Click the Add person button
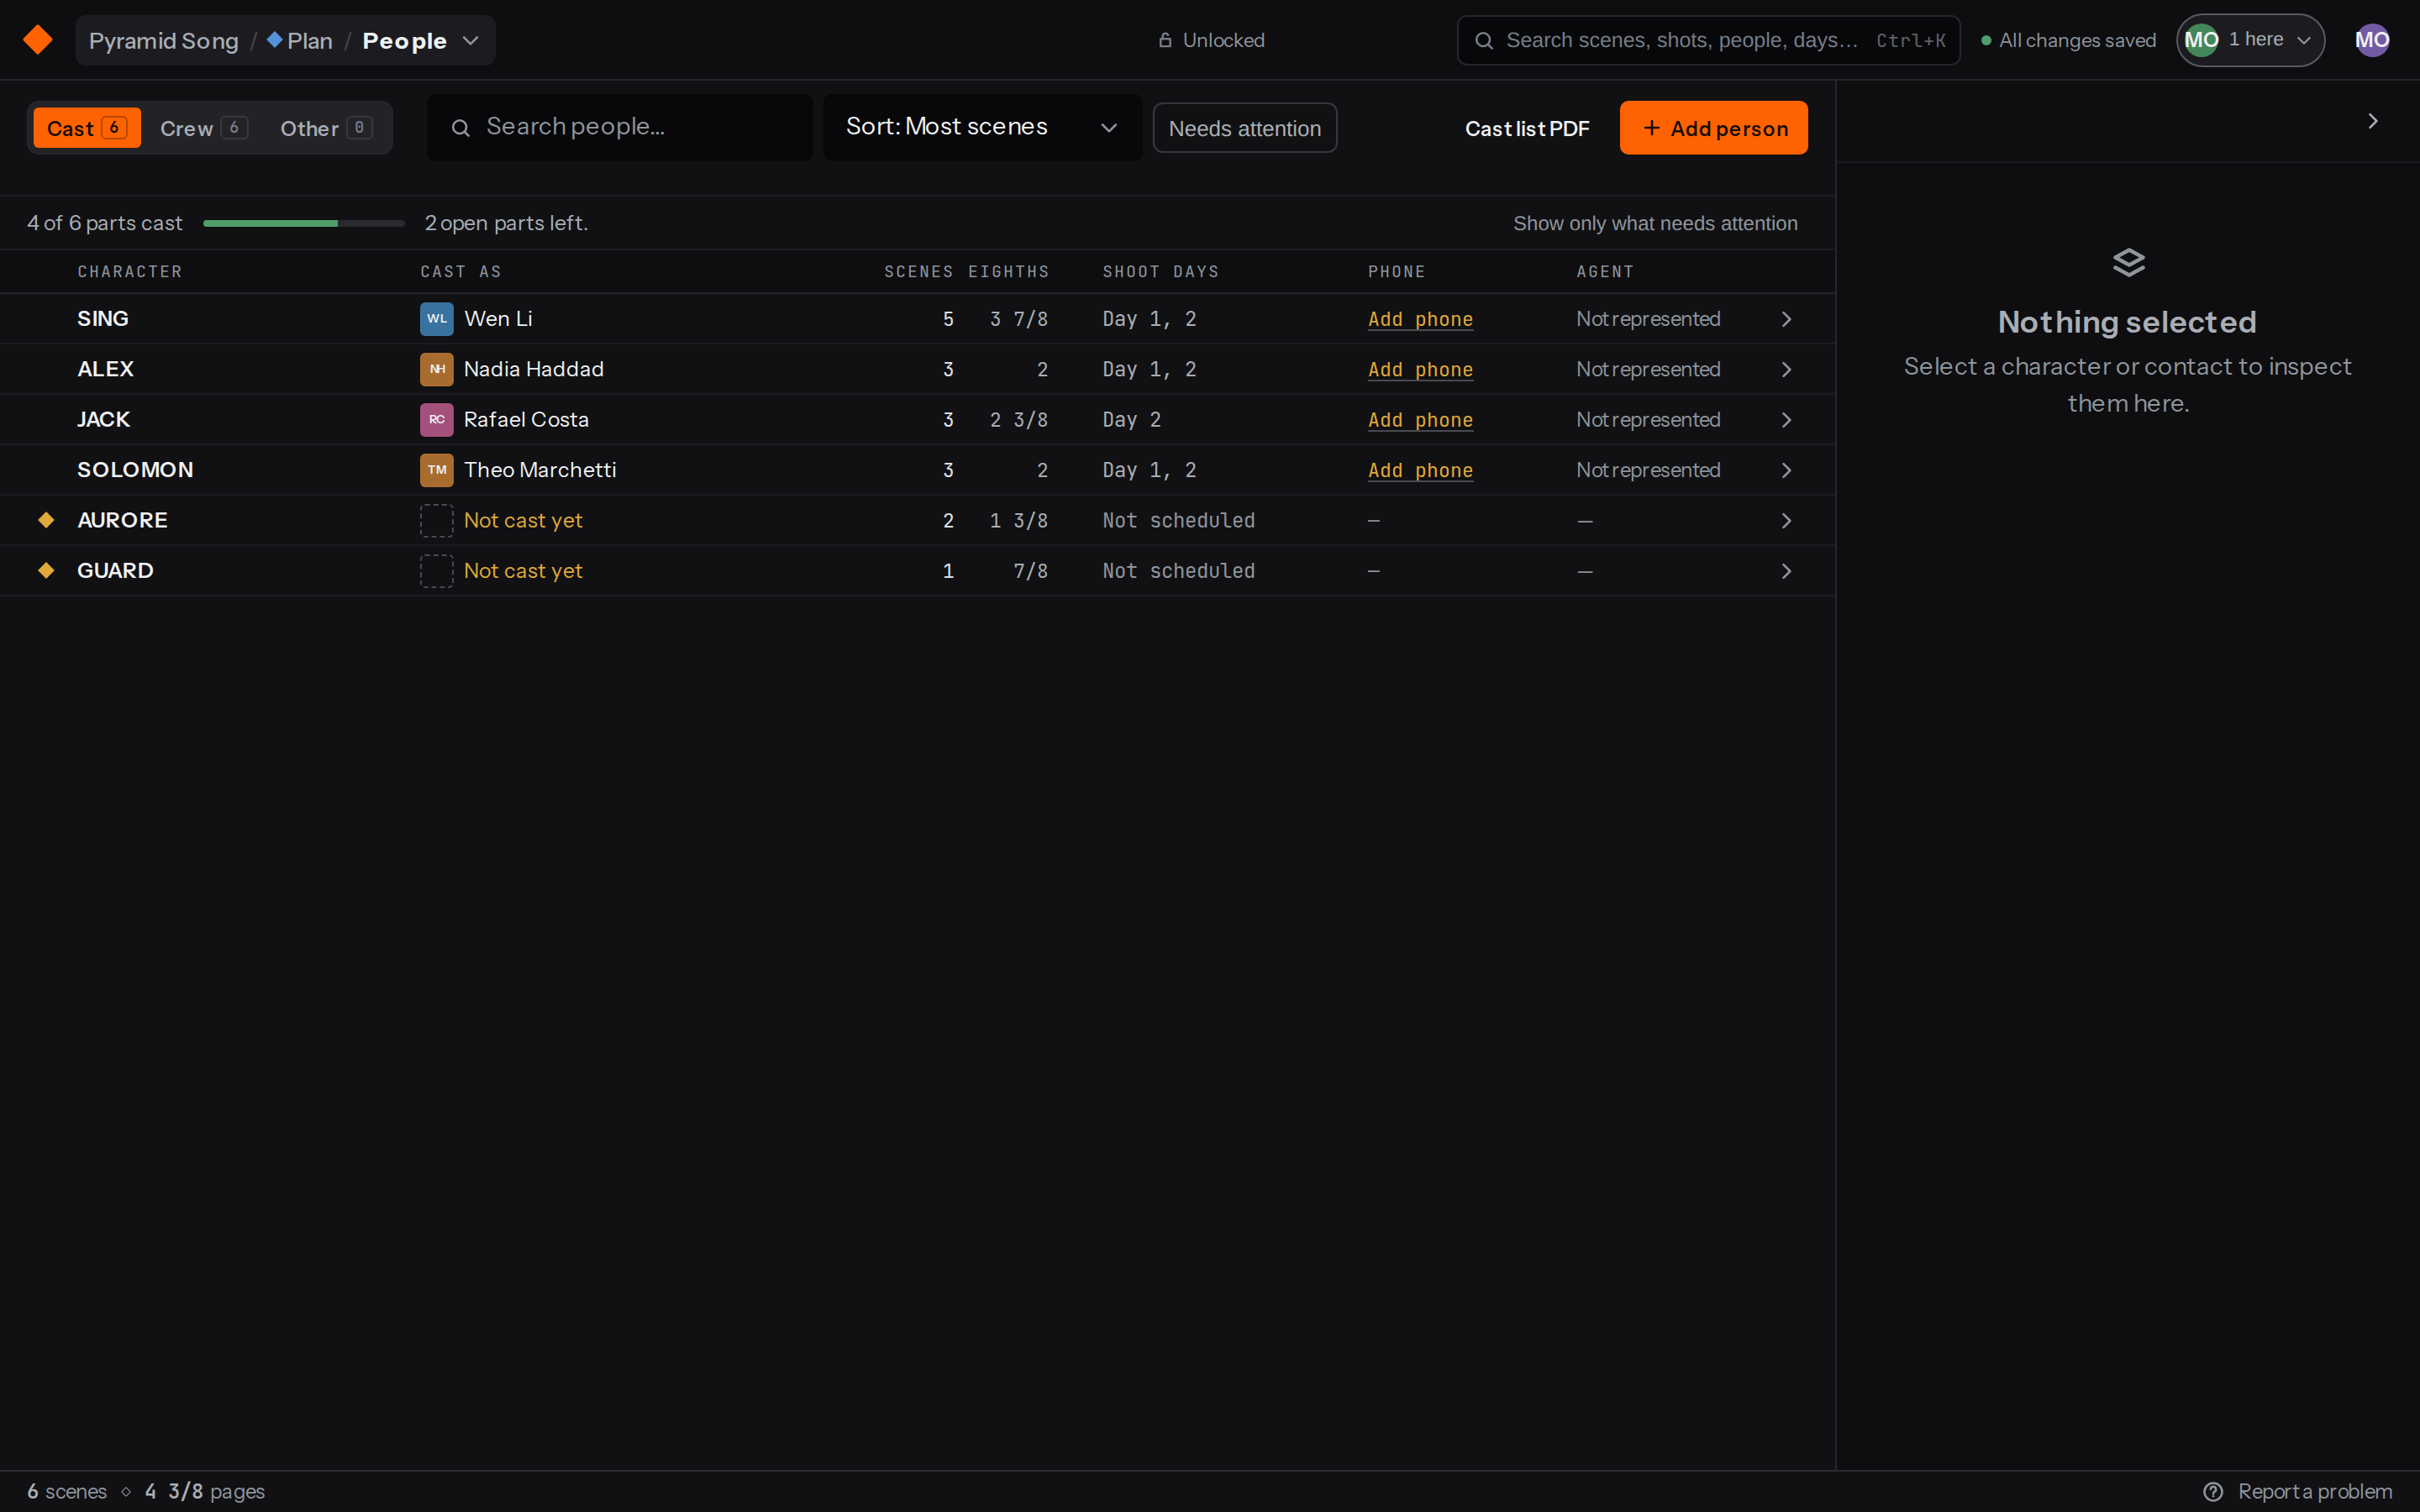The image size is (2420, 1512). point(1713,128)
